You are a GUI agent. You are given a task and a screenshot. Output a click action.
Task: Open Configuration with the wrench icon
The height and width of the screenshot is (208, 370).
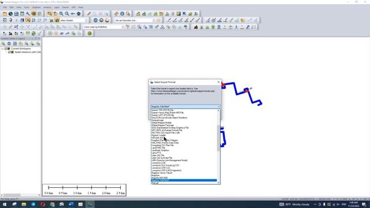[x=28, y=14]
